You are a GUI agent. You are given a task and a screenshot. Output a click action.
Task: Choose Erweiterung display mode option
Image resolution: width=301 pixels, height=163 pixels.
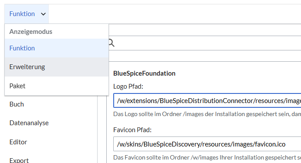(57, 67)
